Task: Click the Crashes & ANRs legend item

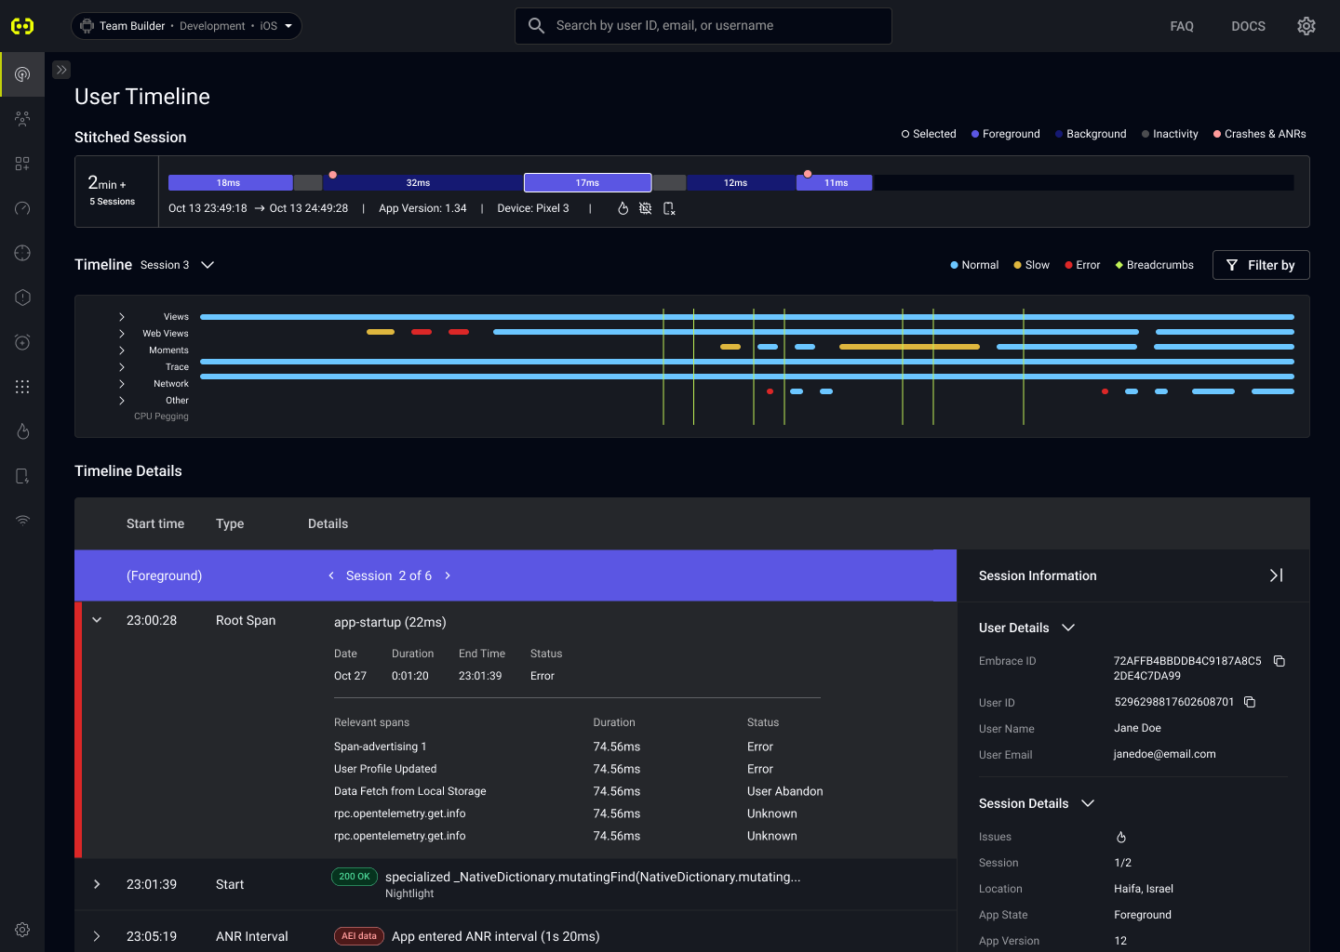Action: tap(1260, 134)
